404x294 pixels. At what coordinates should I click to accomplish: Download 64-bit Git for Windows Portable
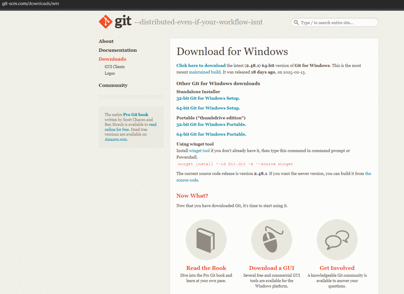(x=211, y=134)
